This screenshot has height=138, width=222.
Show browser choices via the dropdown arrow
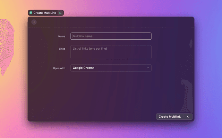[x=148, y=68]
